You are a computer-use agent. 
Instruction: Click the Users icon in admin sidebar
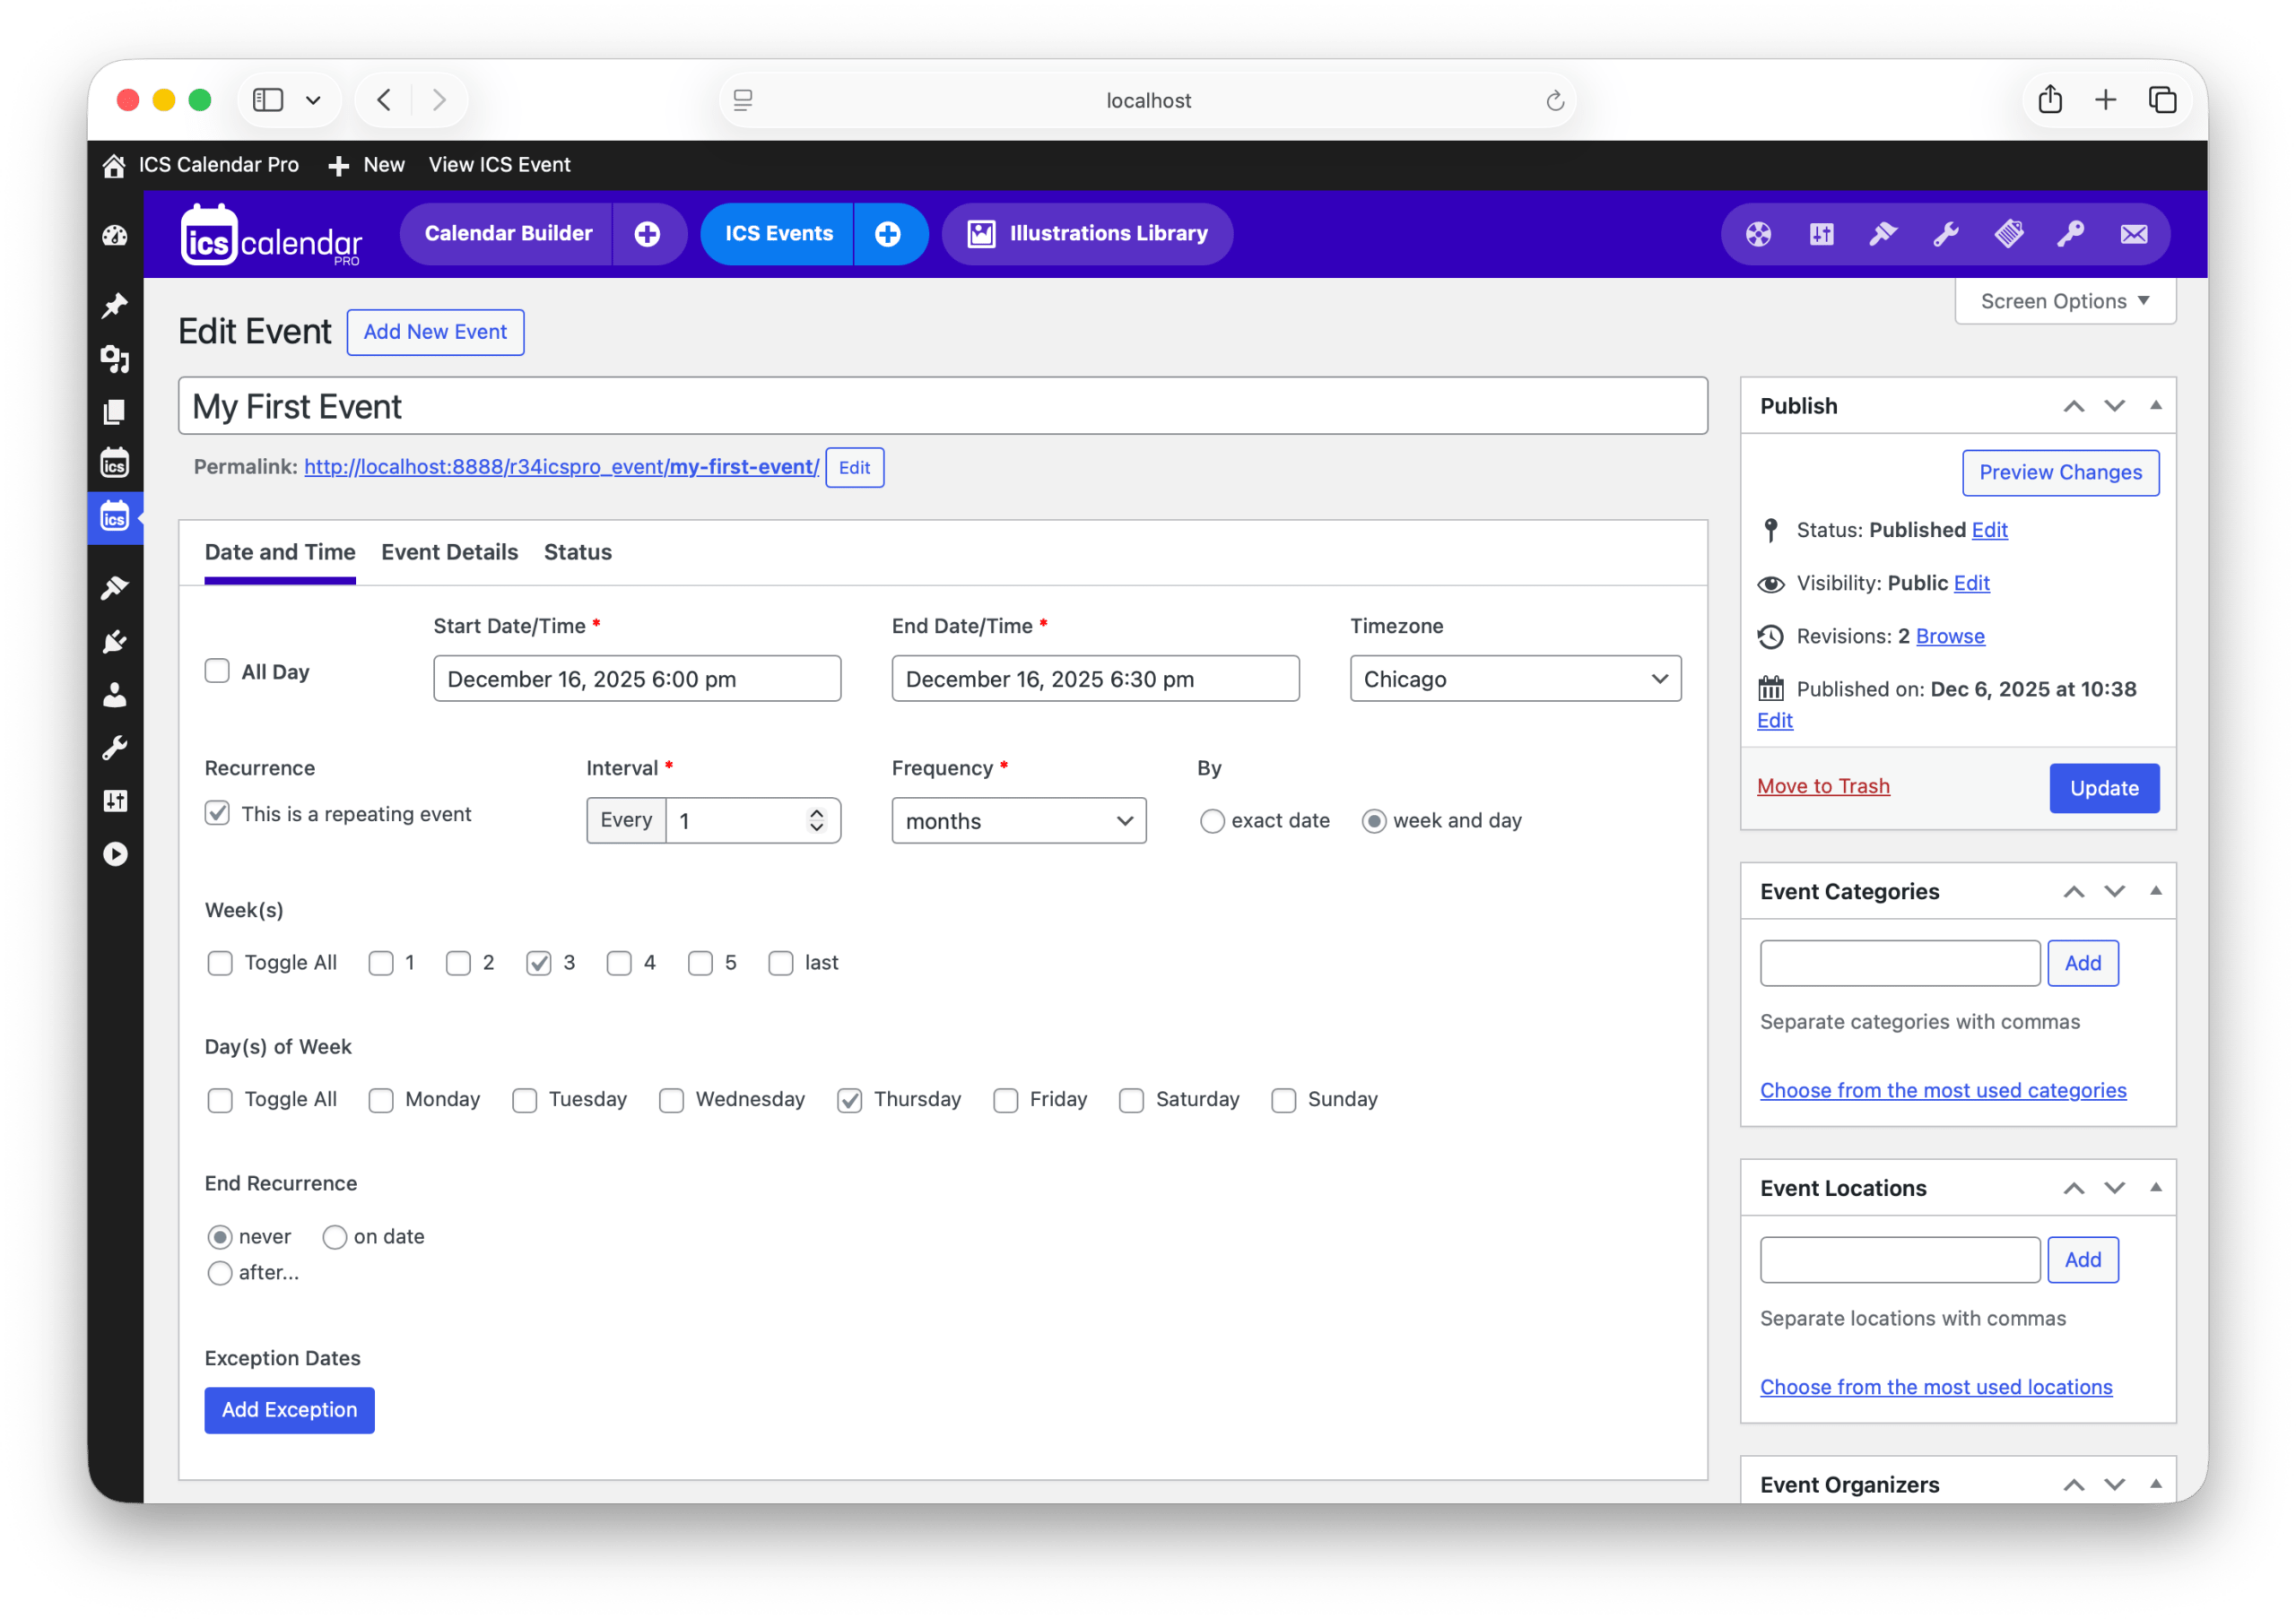115,696
